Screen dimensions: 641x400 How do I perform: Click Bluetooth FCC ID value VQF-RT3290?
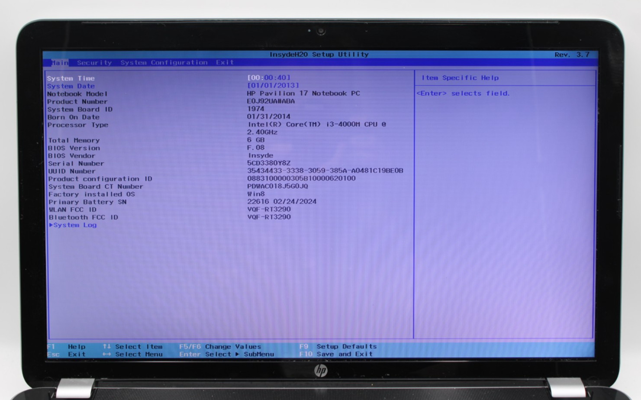(x=269, y=217)
